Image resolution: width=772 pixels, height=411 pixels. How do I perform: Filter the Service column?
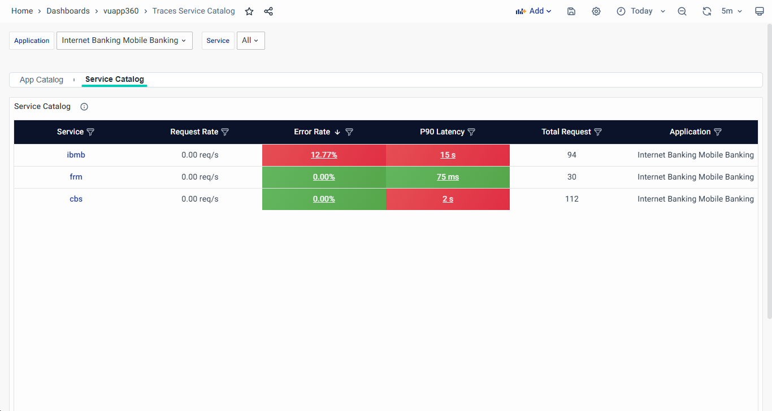[x=90, y=132]
